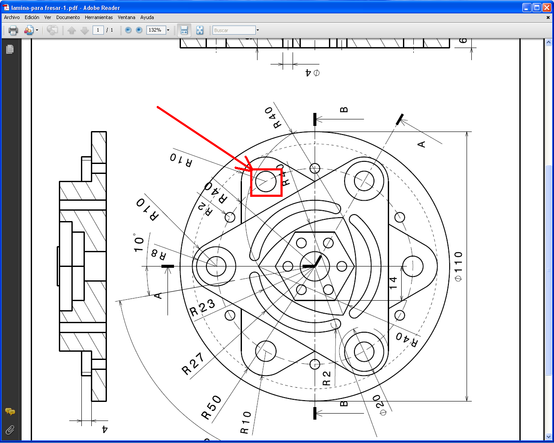Open the Comments panel icon
This screenshot has height=443, width=554.
point(10,411)
